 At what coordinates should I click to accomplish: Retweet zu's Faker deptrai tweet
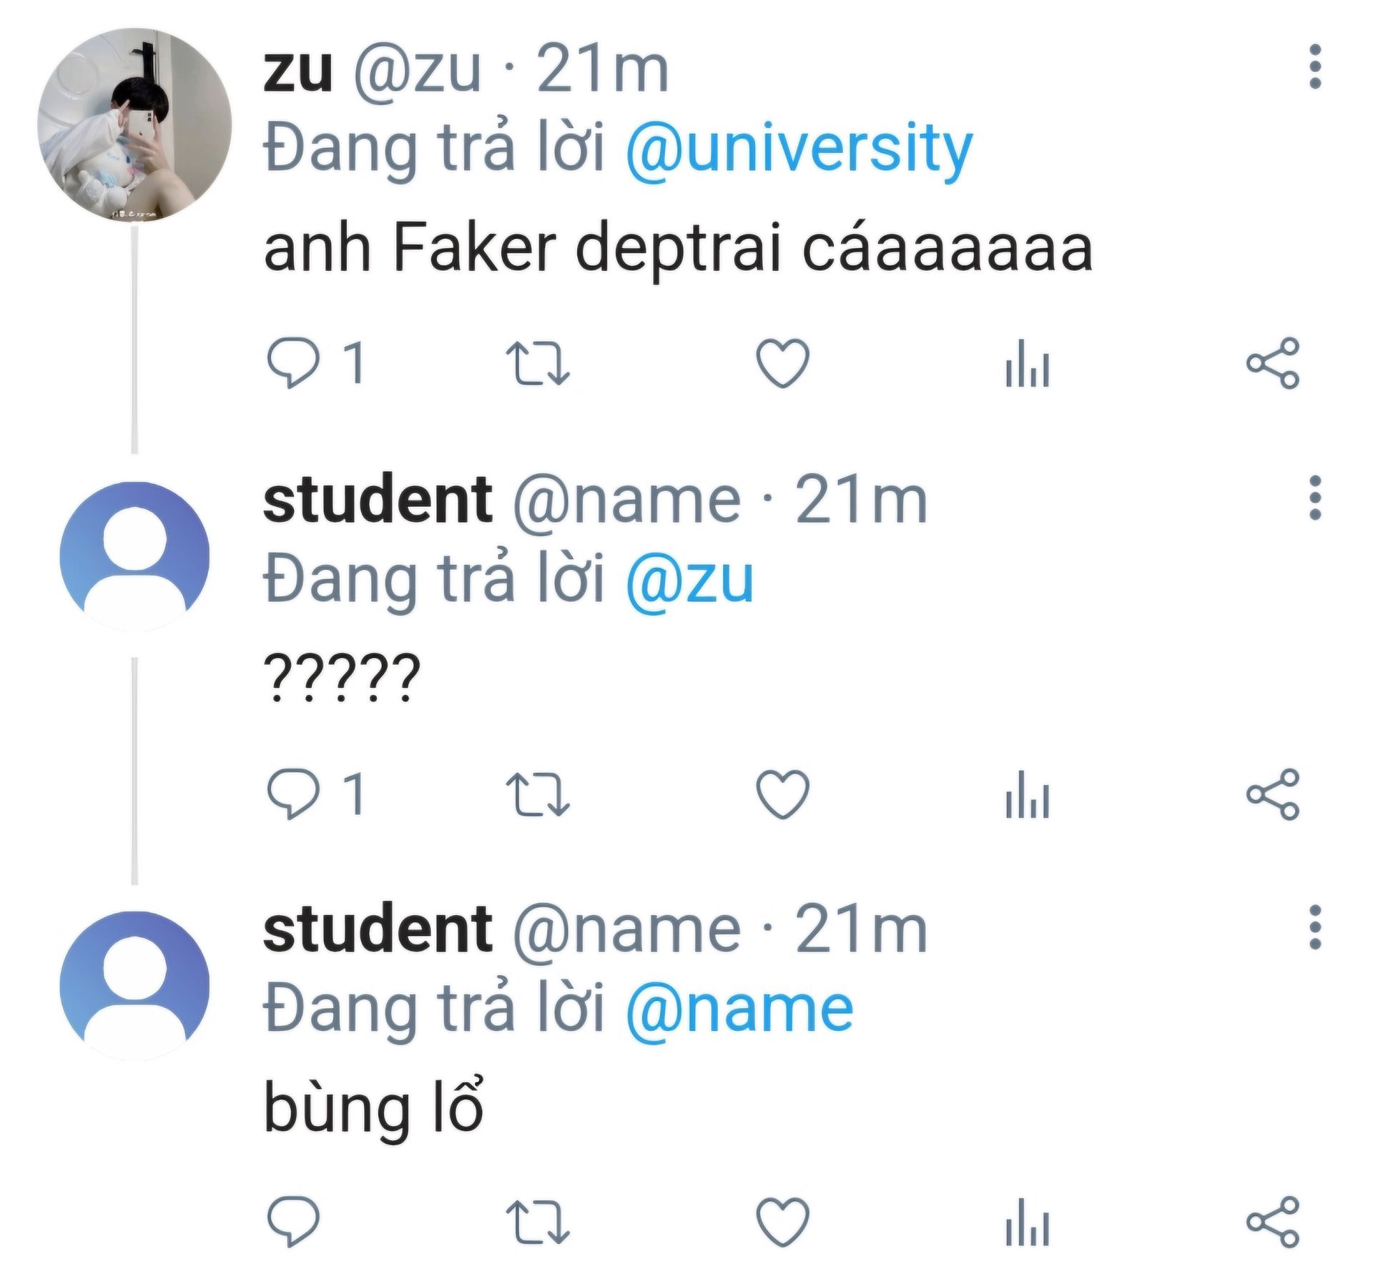pos(537,363)
